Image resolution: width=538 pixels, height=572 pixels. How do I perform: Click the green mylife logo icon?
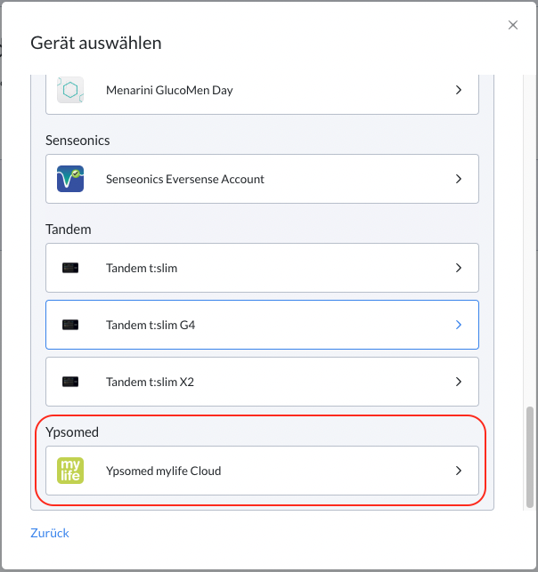70,471
